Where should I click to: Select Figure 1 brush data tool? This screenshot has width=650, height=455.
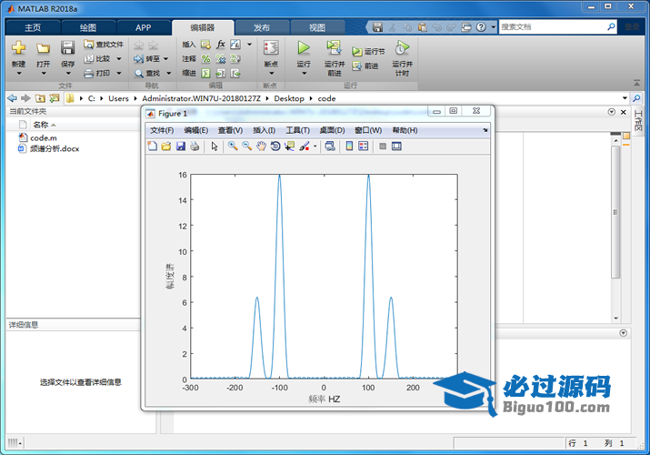click(x=305, y=146)
